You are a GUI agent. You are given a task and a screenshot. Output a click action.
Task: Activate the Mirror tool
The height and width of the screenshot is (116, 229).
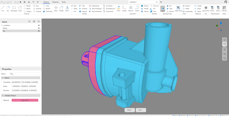coord(67,9)
